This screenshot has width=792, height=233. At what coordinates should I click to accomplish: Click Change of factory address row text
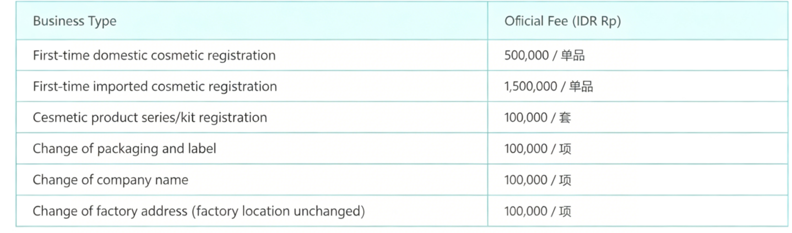click(x=199, y=211)
